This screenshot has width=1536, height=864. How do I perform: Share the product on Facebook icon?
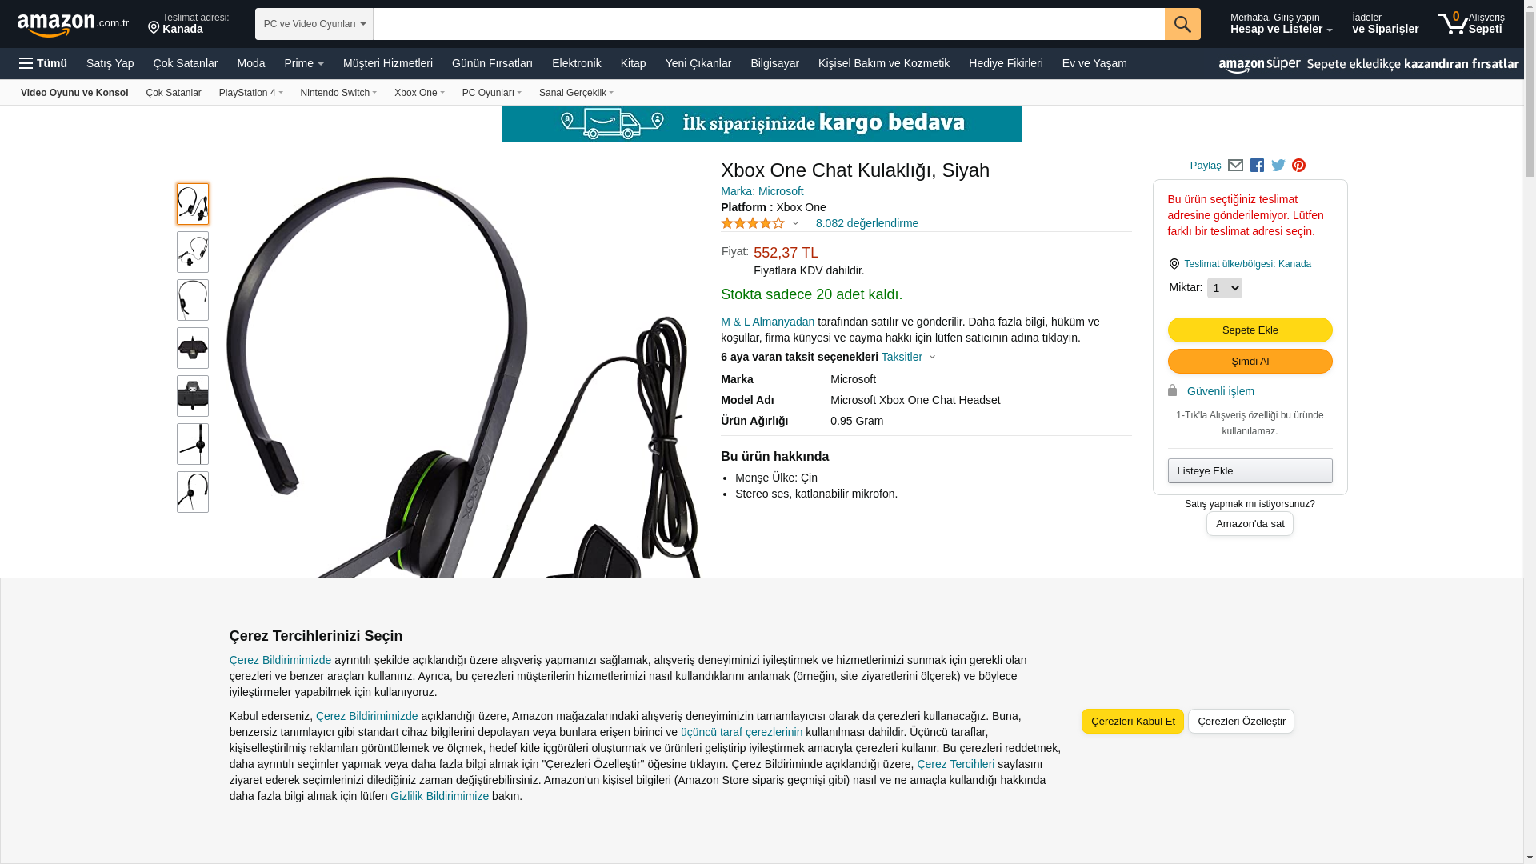[x=1257, y=166]
